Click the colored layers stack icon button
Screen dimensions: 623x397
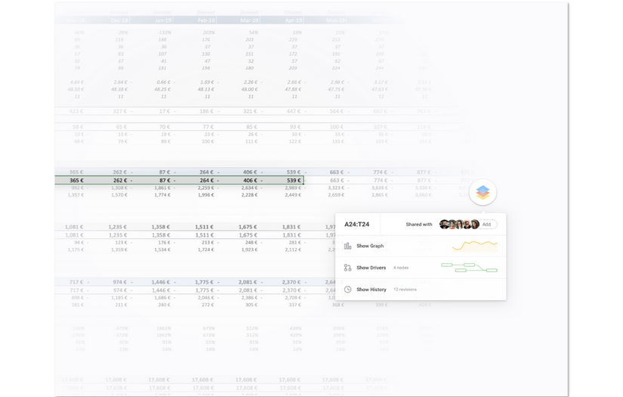click(x=483, y=193)
